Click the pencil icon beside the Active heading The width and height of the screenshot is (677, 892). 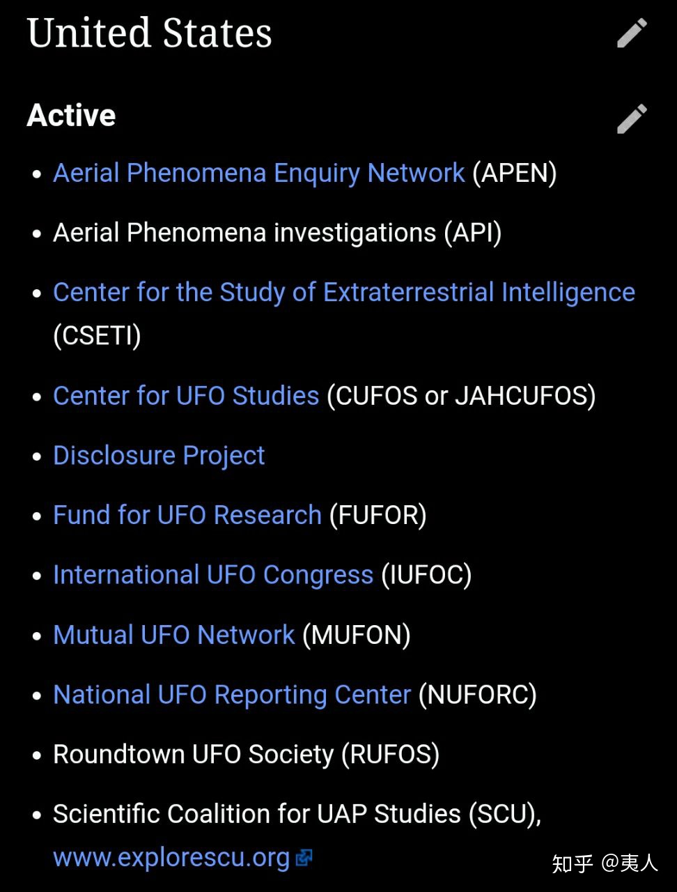click(x=632, y=118)
